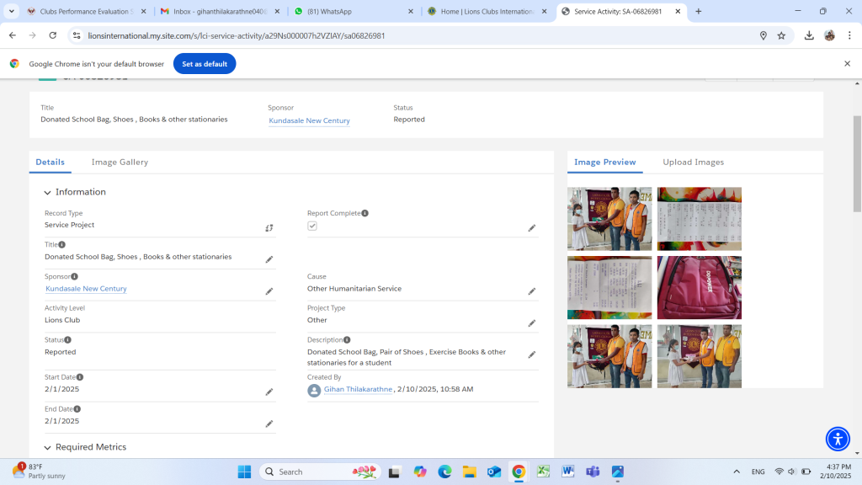Image resolution: width=862 pixels, height=485 pixels.
Task: Show info tooltip next to Sponsor label
Action: click(x=74, y=276)
